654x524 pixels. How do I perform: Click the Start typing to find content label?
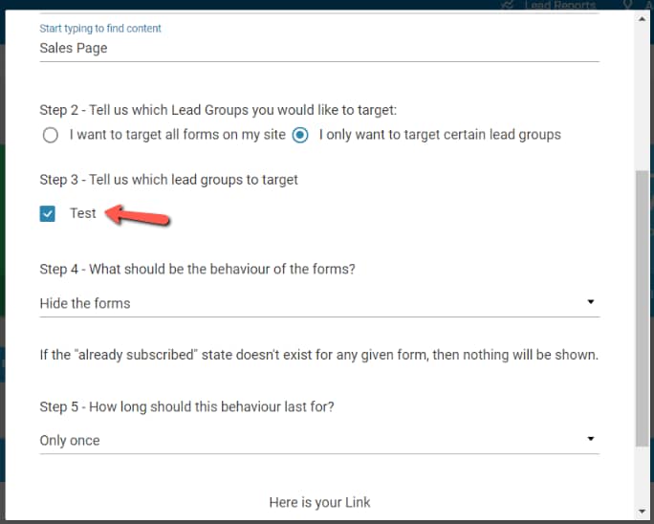click(100, 29)
